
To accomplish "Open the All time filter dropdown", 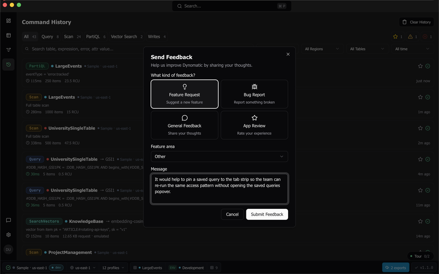I will 412,49.
